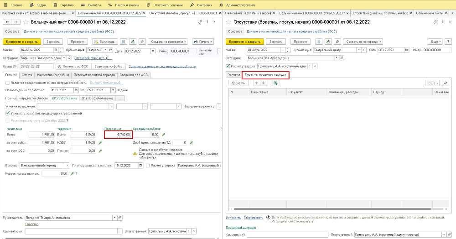Click 'Заполнить данные листка нетрудоспособности' link
The width and height of the screenshot is (456, 239).
[x=162, y=66]
